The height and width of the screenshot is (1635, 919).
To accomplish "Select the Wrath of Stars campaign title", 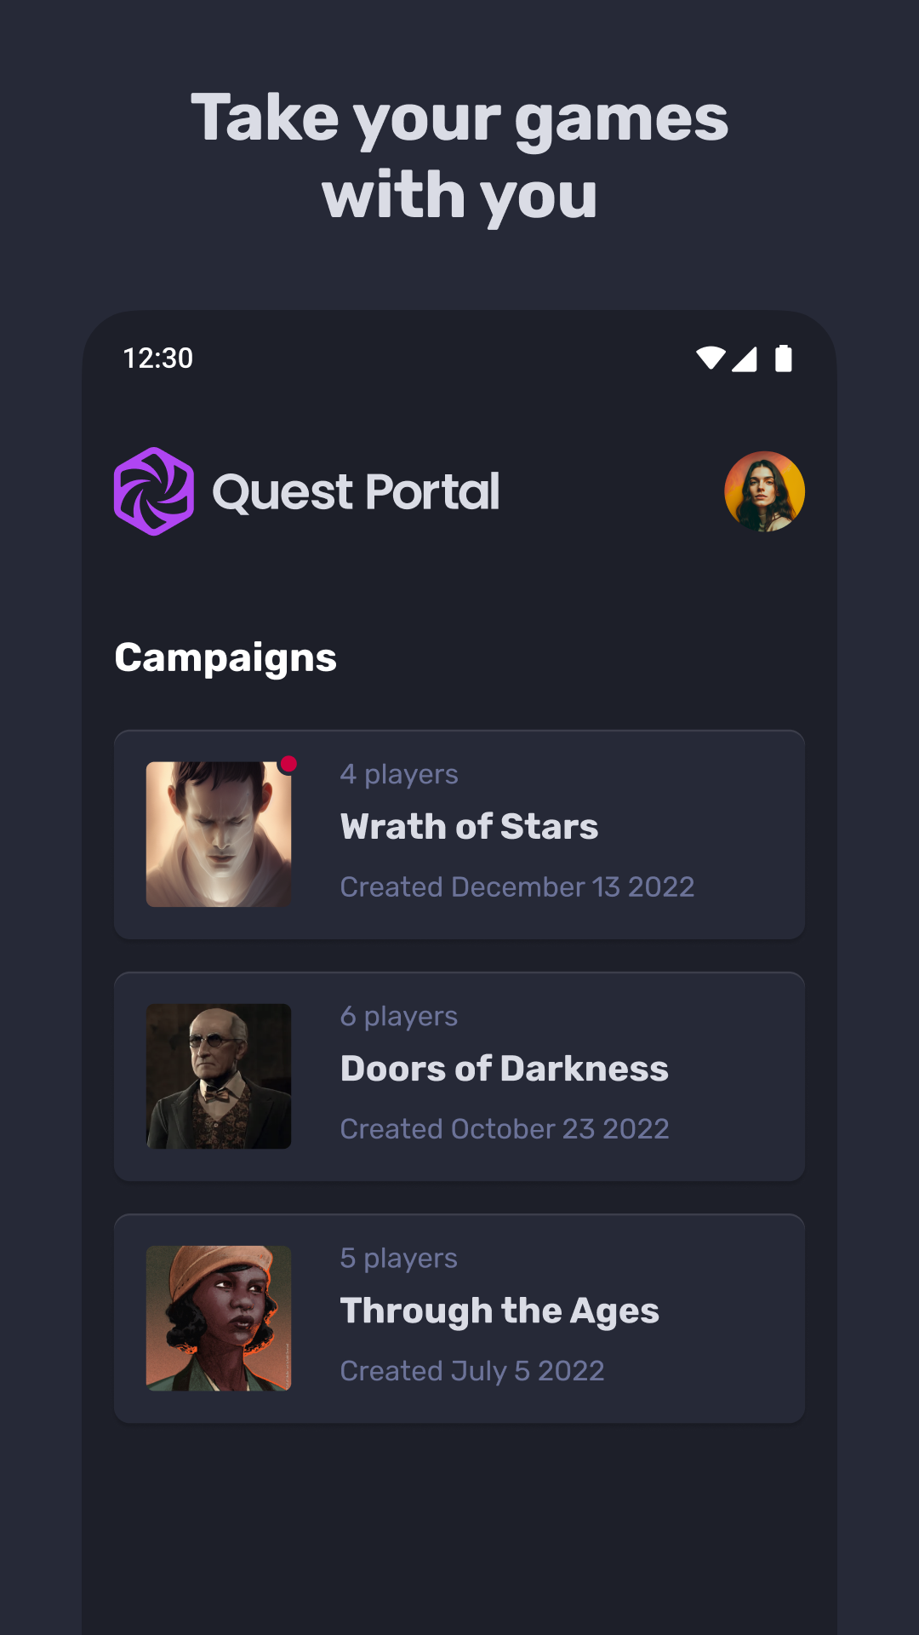I will tap(469, 827).
